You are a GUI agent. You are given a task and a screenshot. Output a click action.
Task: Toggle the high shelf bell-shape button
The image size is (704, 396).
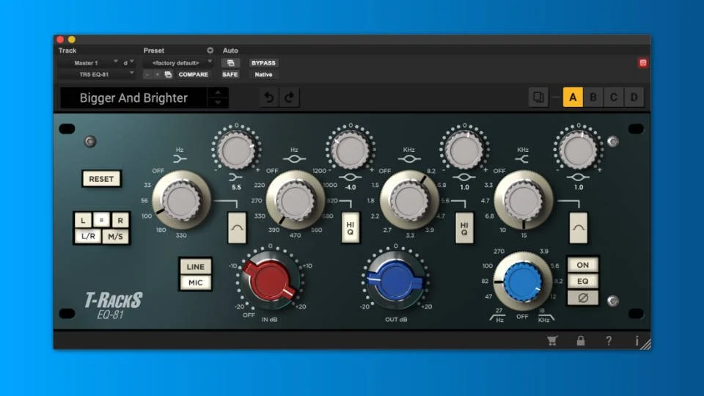click(579, 228)
